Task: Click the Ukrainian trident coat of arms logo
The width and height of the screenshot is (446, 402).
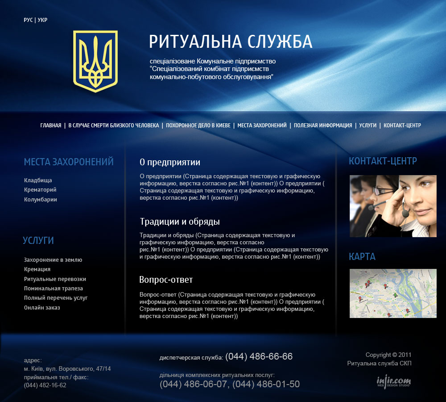Action: click(95, 61)
